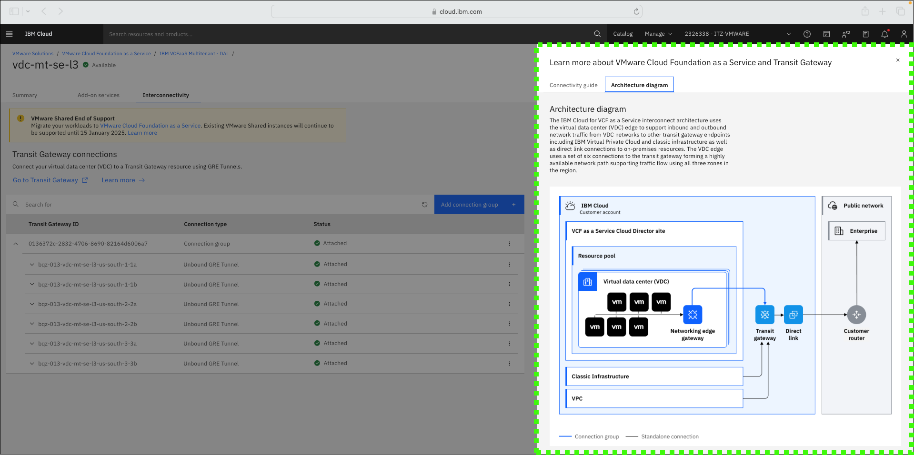This screenshot has height=455, width=914.
Task: Go back with the browser back arrow
Action: [x=44, y=11]
